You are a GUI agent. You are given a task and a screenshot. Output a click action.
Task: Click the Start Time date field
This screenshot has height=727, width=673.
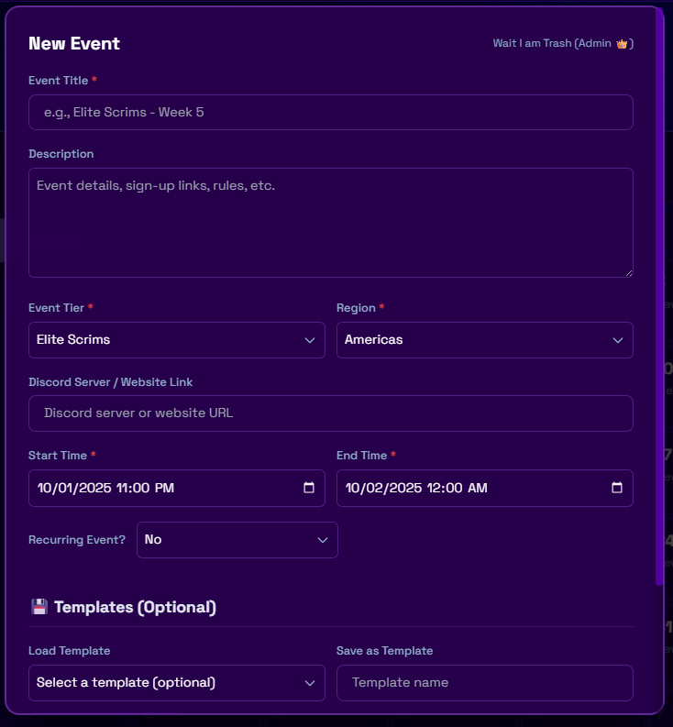(177, 488)
